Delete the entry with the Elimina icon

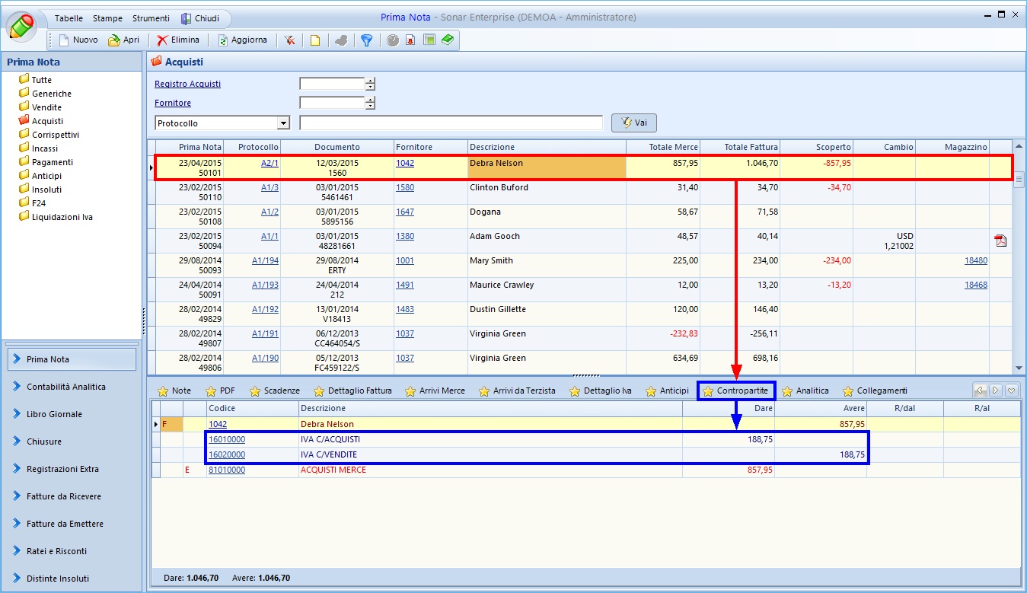162,40
